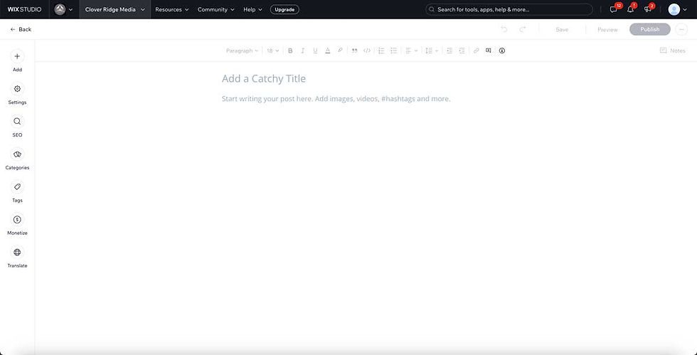
Task: Open the workspace avatar dropdown
Action: 63,9
